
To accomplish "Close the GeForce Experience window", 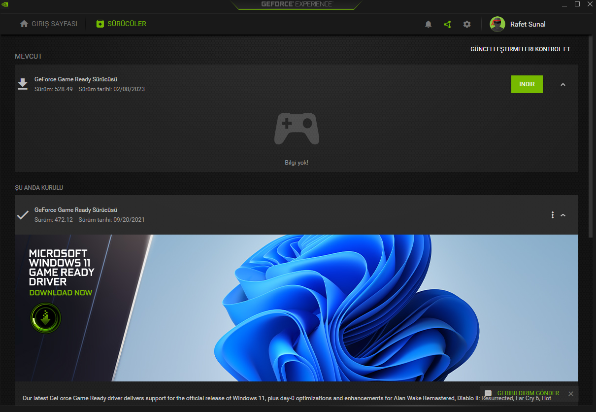I will coord(590,4).
